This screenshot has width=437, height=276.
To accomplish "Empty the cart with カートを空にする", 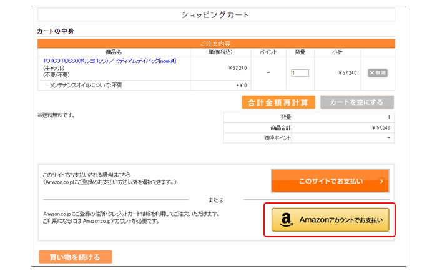I will point(356,102).
